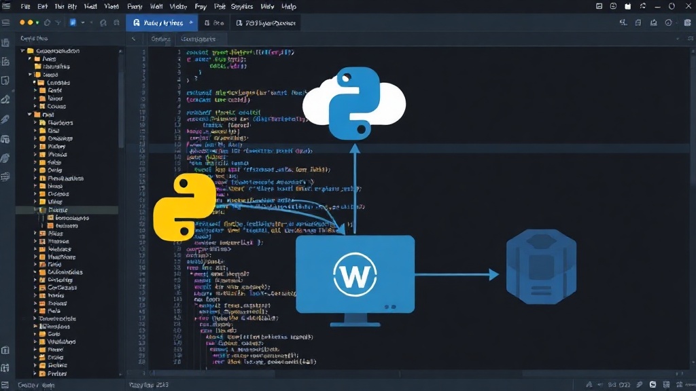Select the root project folder row
Screen dimensions: 696x391
67,51
